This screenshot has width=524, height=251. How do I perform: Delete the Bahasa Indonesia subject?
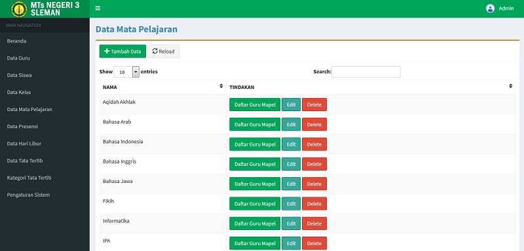pos(314,144)
